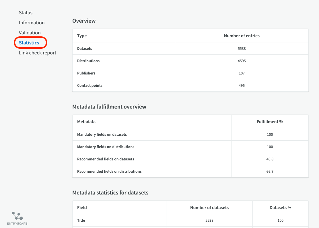The width and height of the screenshot is (319, 228).
Task: Open the Validation section
Action: click(30, 33)
